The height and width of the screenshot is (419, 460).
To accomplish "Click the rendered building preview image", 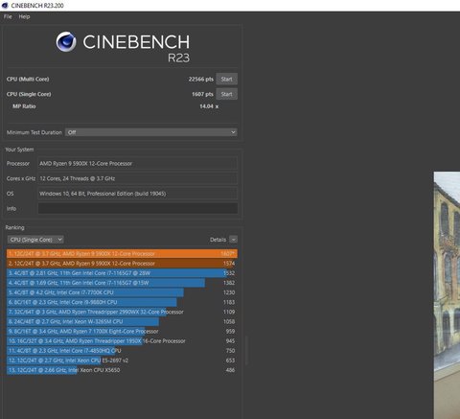I will (447, 295).
